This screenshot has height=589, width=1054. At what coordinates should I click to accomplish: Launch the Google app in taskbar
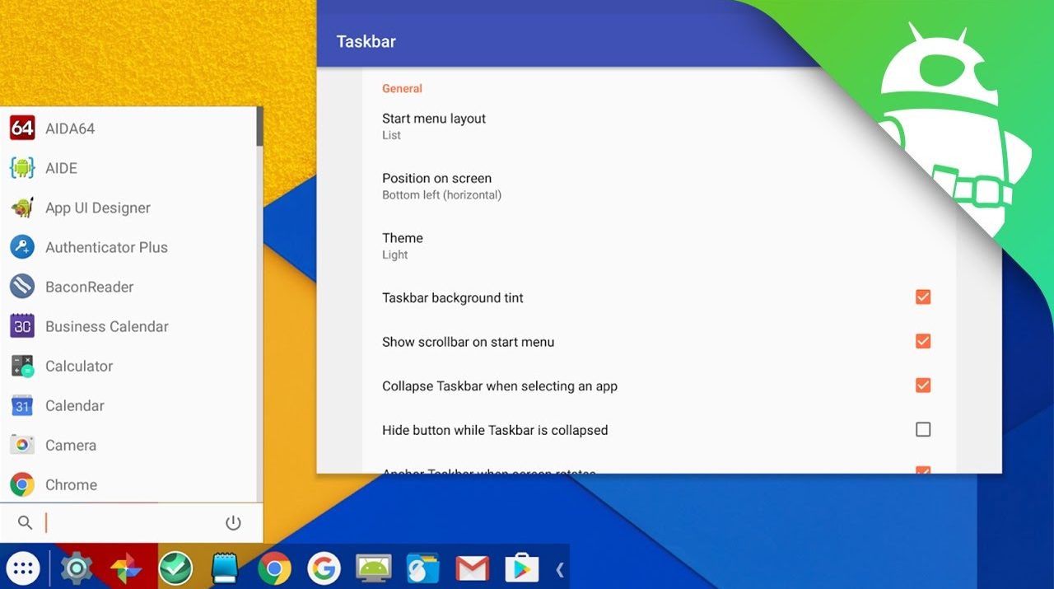pyautogui.click(x=324, y=568)
